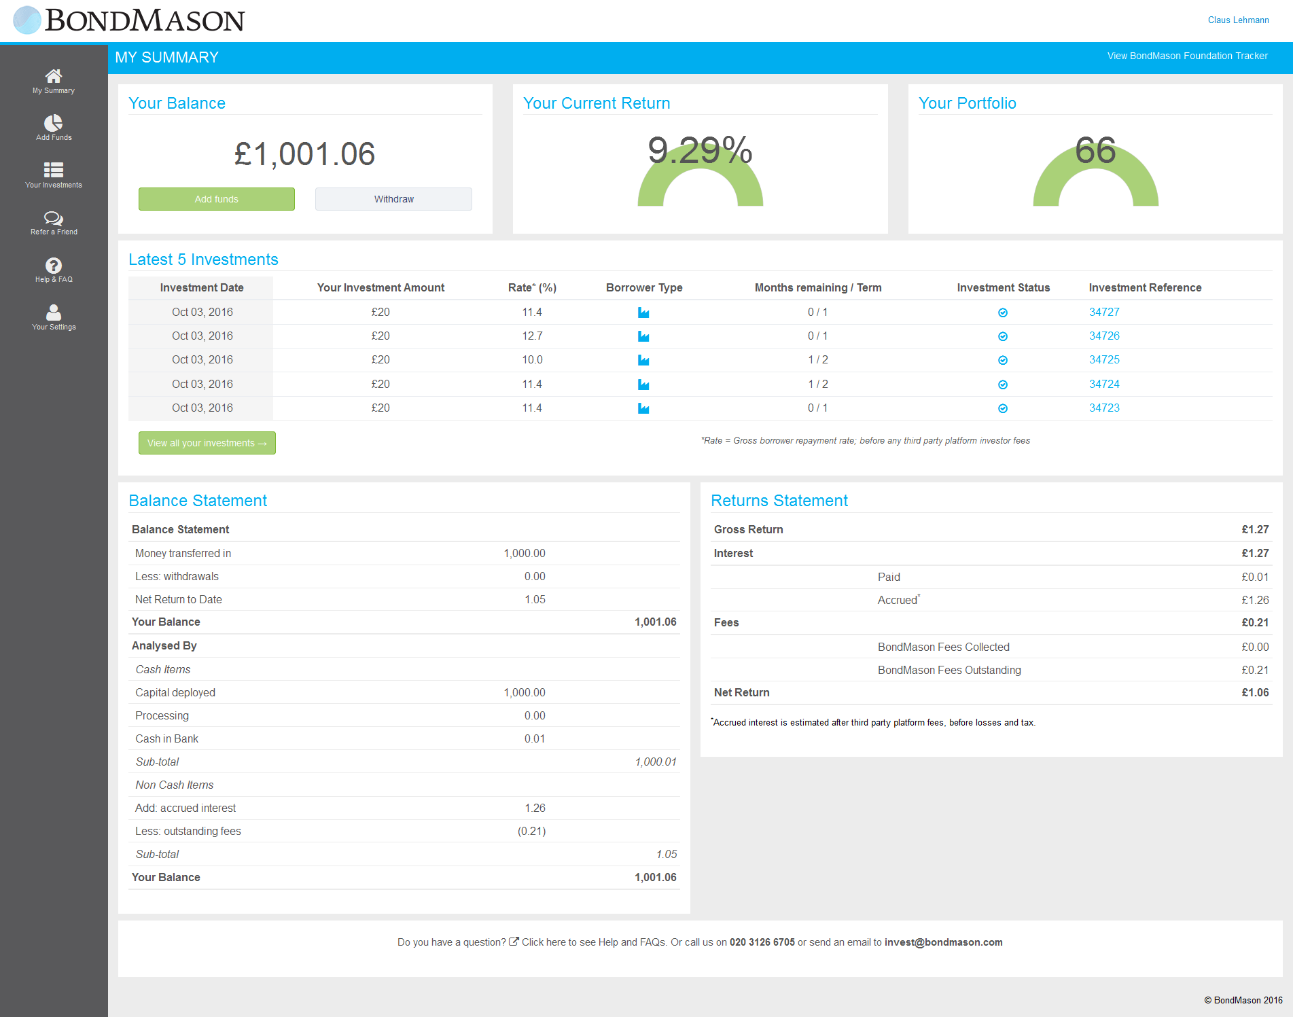Click the Cash in Bank row

(404, 738)
